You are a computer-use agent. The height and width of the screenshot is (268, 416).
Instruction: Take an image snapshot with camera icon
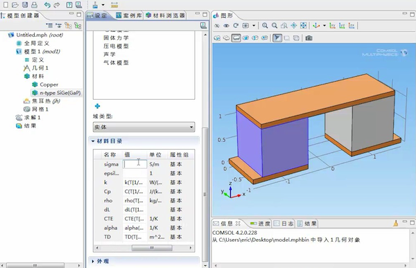(x=309, y=38)
